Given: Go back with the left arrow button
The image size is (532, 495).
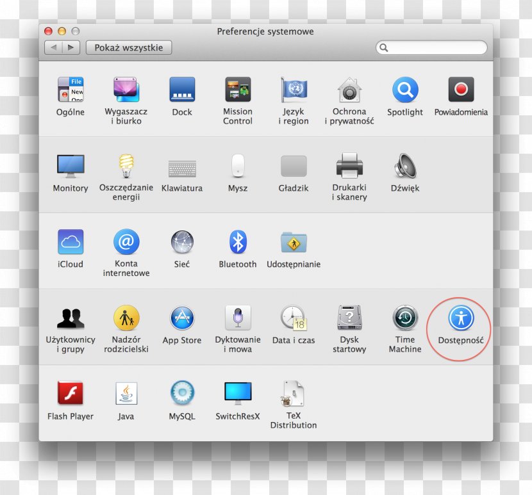Looking at the screenshot, I should point(53,47).
